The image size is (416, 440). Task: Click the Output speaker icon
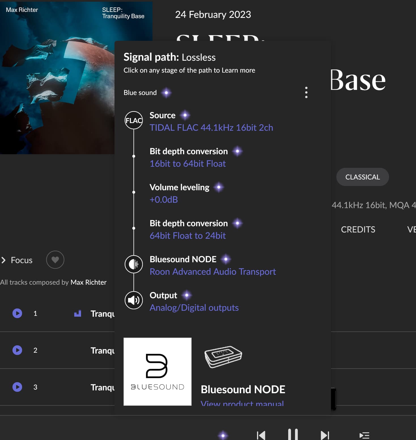tap(134, 300)
